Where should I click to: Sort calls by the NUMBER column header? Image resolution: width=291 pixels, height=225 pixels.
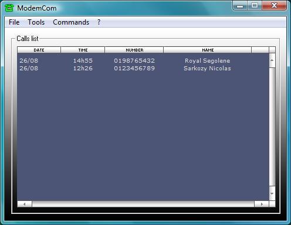(134, 50)
